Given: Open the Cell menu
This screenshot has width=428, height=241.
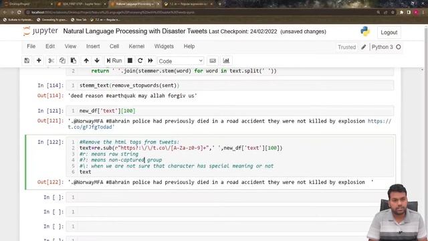Looking at the screenshot, I should (114, 46).
